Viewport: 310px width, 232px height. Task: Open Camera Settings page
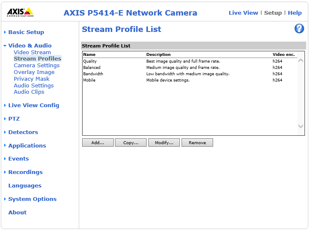coord(37,65)
